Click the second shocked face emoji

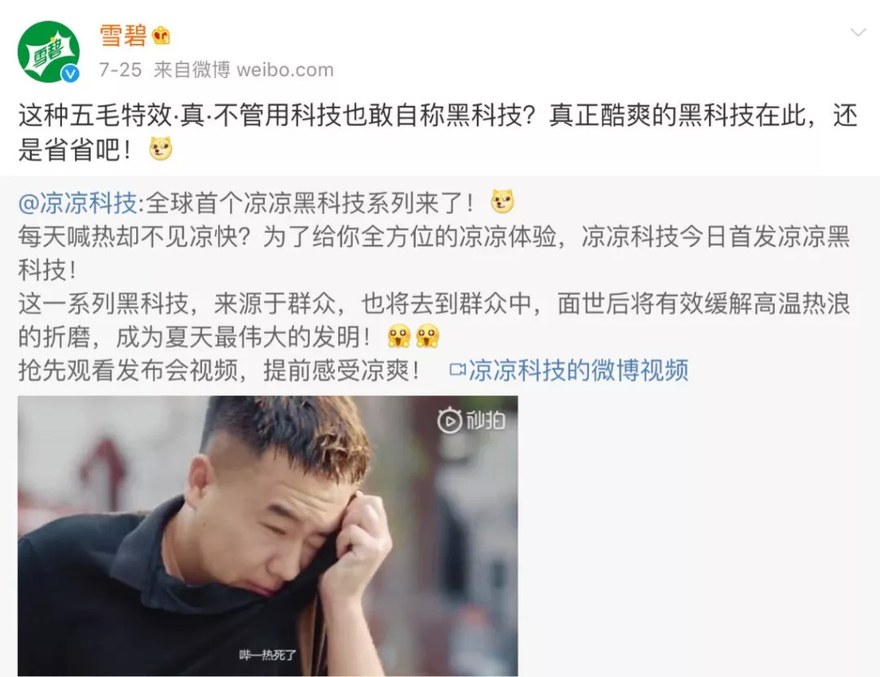(428, 336)
